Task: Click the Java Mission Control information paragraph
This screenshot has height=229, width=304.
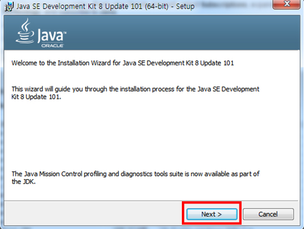Action: tap(135, 177)
